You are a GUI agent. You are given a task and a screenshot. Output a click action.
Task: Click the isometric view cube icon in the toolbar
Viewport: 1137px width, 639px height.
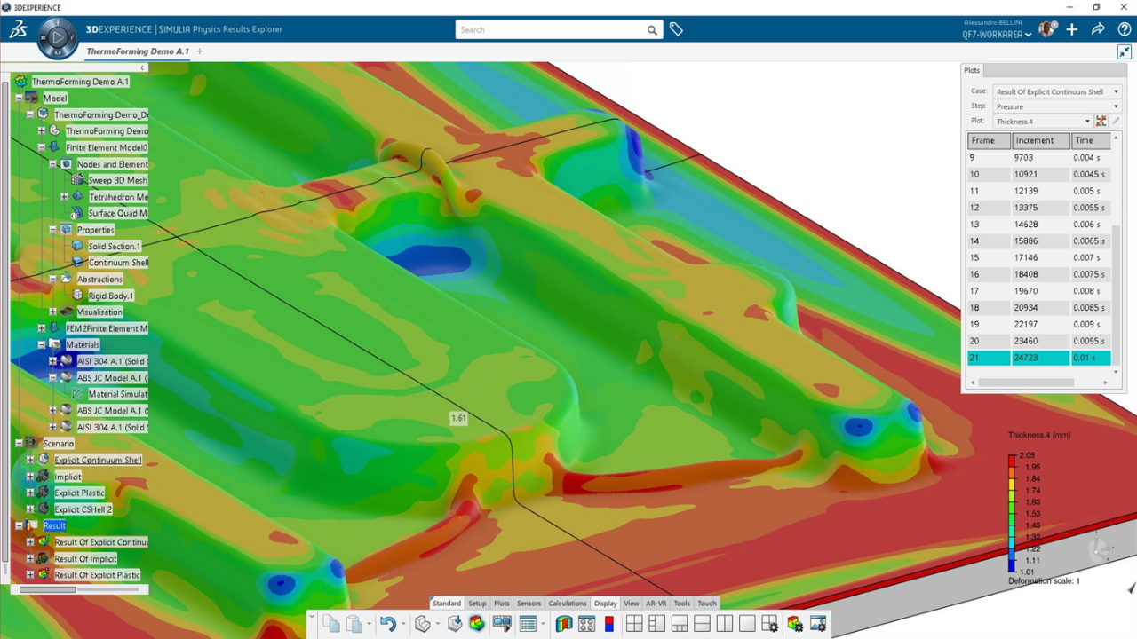point(423,623)
